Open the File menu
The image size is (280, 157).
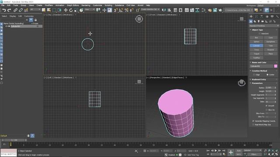(x=3, y=5)
